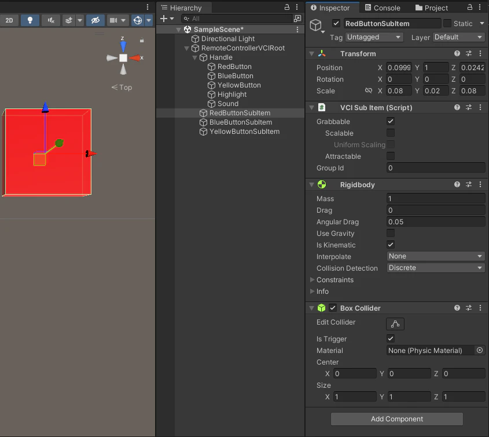Open Transform component help icon
489x437 pixels.
pyautogui.click(x=457, y=54)
